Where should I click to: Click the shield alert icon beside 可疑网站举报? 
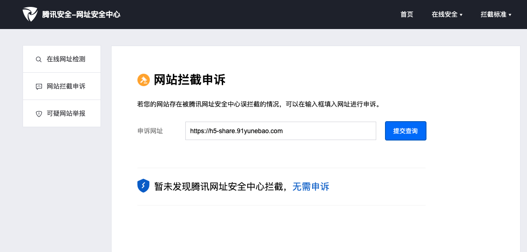point(39,114)
